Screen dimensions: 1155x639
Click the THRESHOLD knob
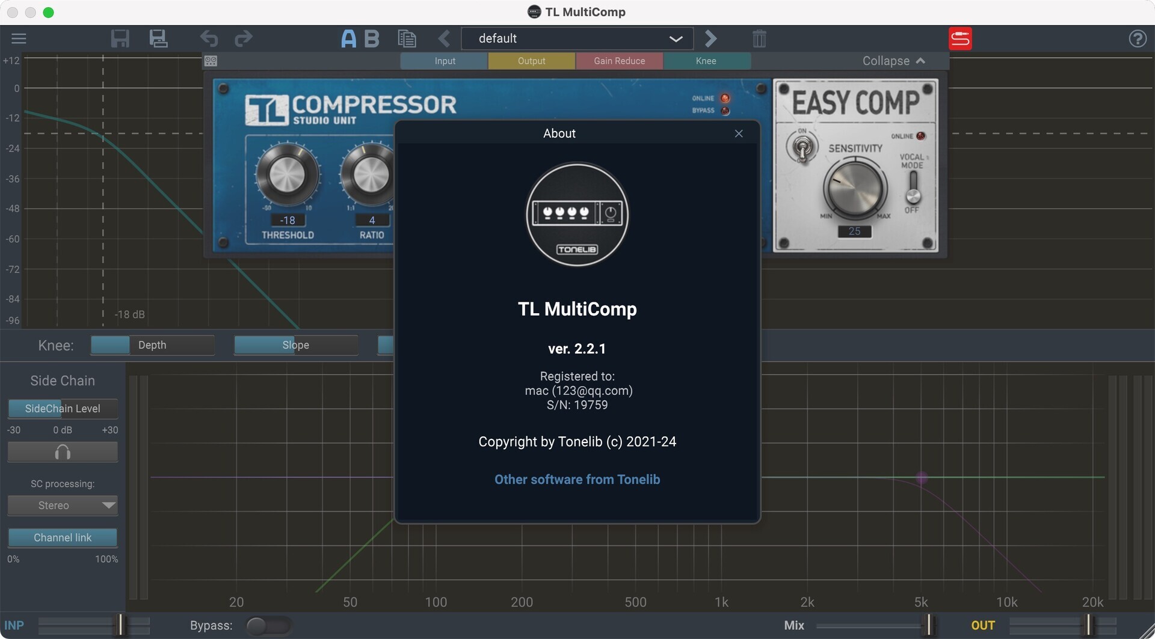pyautogui.click(x=288, y=175)
